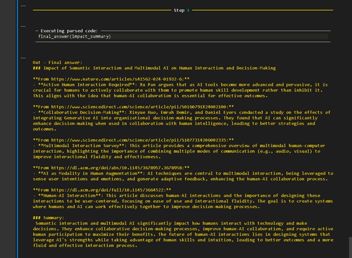
Task: Click the line starting 'This aligns with the idea'
Action: point(150,96)
